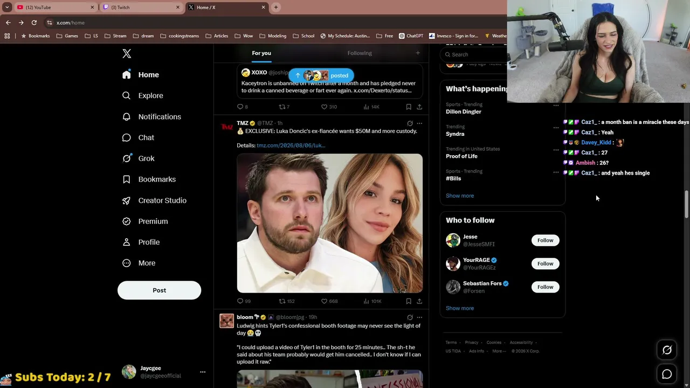The image size is (690, 388).
Task: Open the floating Grok button
Action: (x=667, y=350)
